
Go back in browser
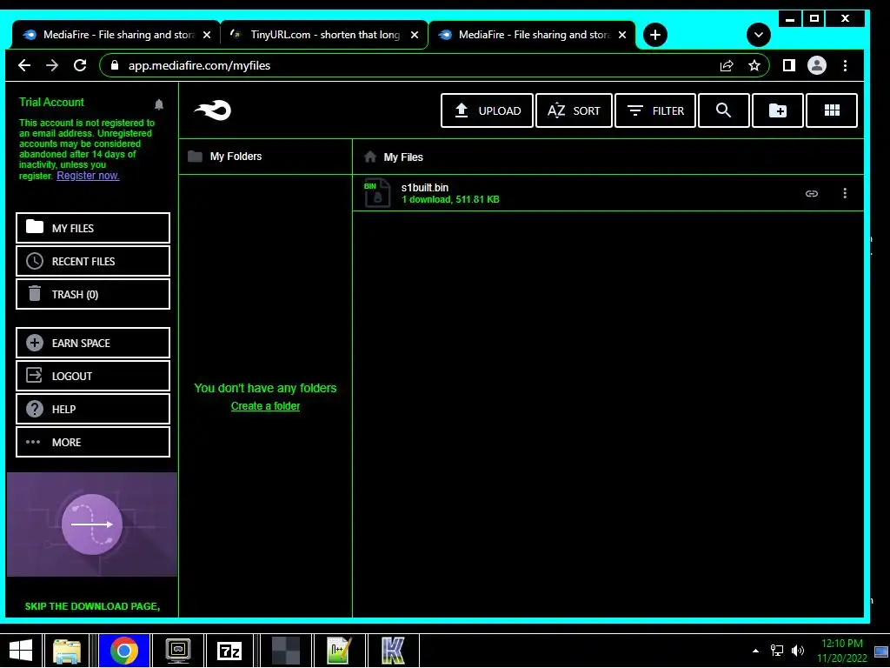pos(23,65)
